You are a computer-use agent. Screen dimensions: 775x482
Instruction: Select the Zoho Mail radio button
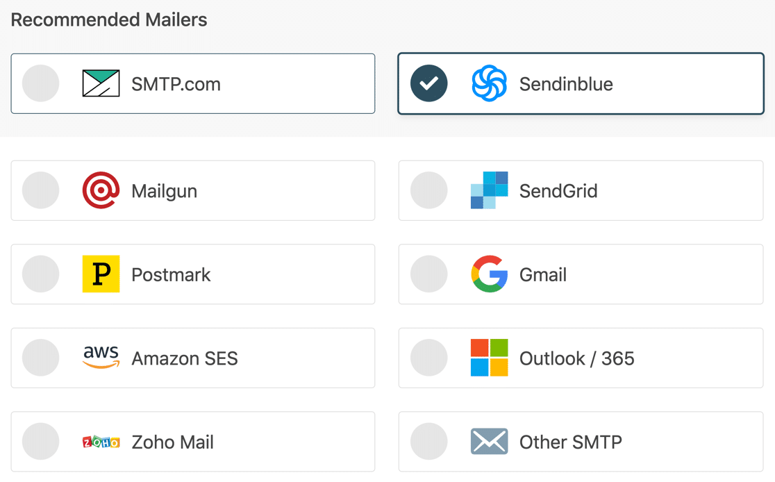point(41,442)
